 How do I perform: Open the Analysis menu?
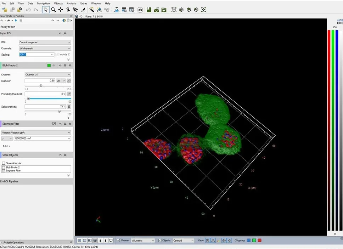click(x=72, y=3)
